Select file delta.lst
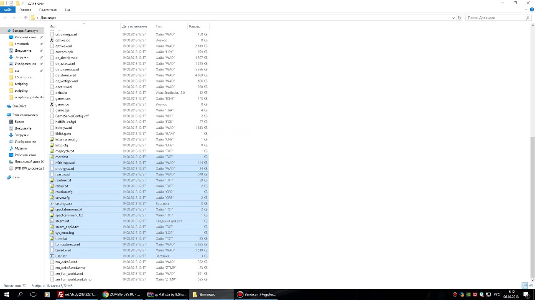The image size is (535, 300). coord(61,93)
